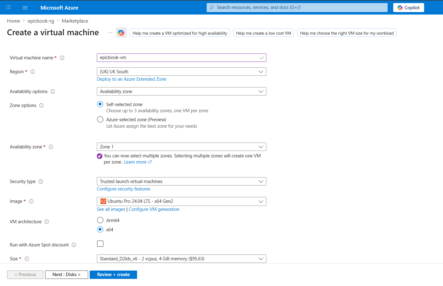Select Self-selected zone option
Image resolution: width=443 pixels, height=286 pixels.
click(x=100, y=104)
